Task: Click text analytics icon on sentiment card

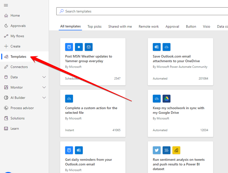Action: point(166,150)
